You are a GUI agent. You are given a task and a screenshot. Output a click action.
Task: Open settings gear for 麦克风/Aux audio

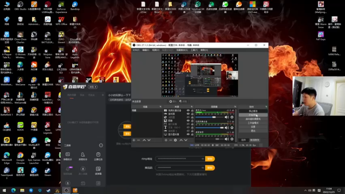click(232, 117)
